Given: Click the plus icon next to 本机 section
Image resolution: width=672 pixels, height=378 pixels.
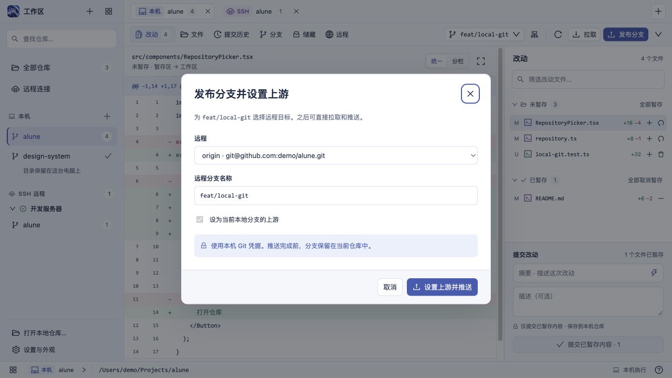Looking at the screenshot, I should click(x=107, y=116).
